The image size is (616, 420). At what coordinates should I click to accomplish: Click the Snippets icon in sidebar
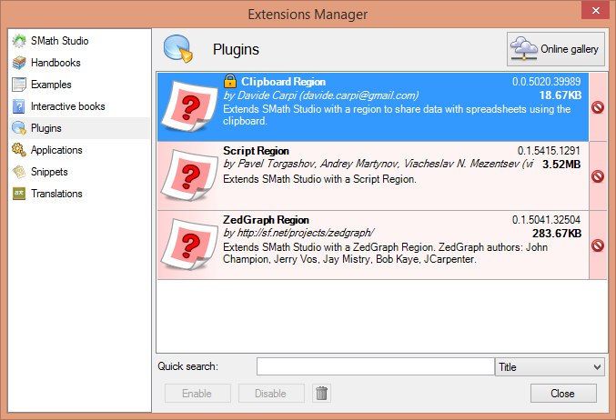coord(19,172)
